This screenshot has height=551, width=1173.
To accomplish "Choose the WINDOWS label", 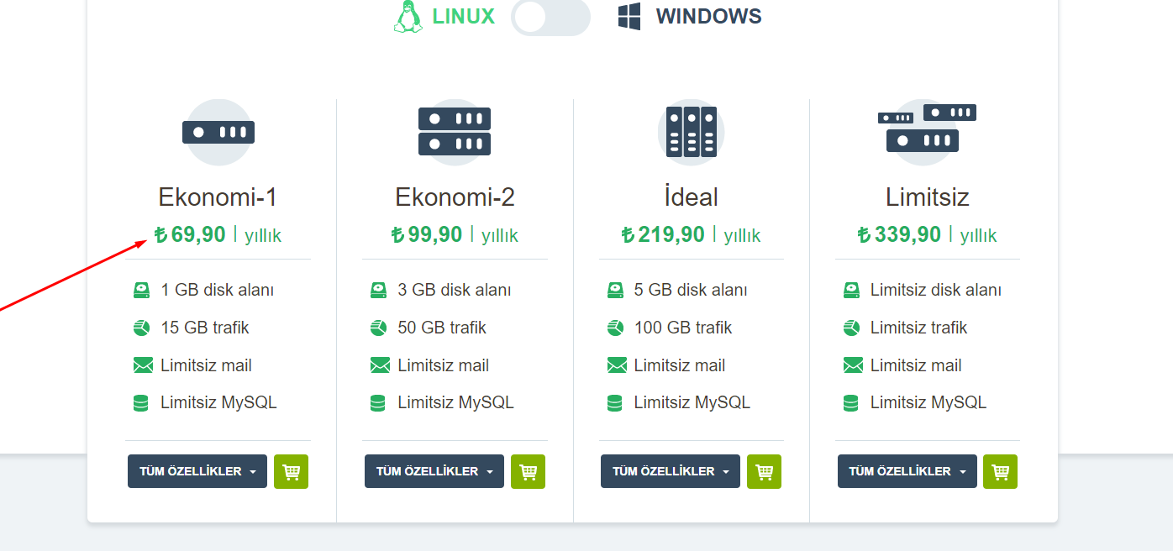I will click(708, 16).
